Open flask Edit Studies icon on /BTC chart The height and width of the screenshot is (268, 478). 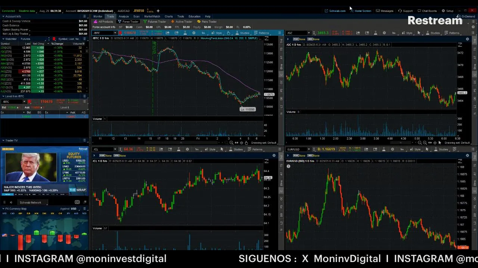(x=185, y=33)
